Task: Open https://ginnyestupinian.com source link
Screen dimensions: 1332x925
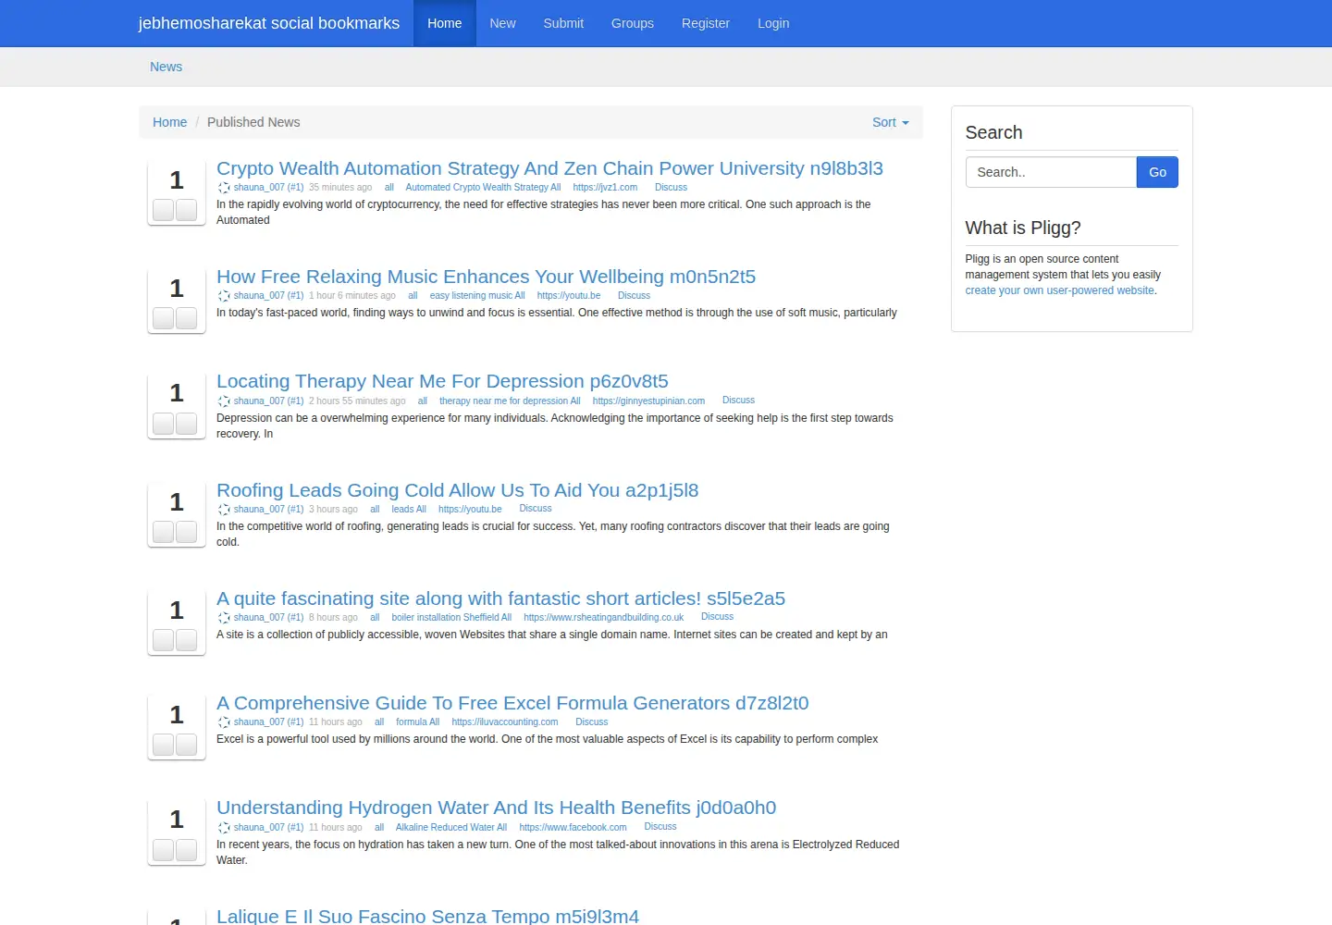Action: click(648, 401)
